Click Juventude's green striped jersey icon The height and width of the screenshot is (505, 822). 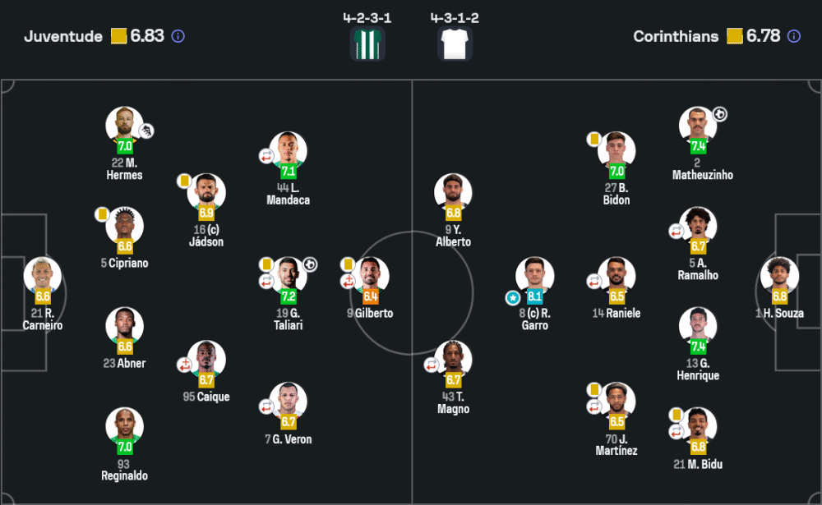coord(367,44)
